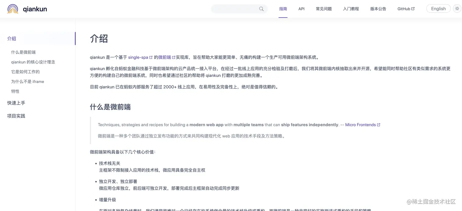The height and width of the screenshot is (211, 462).
Task: Go to 常见问题 in the top menu
Action: tap(324, 9)
